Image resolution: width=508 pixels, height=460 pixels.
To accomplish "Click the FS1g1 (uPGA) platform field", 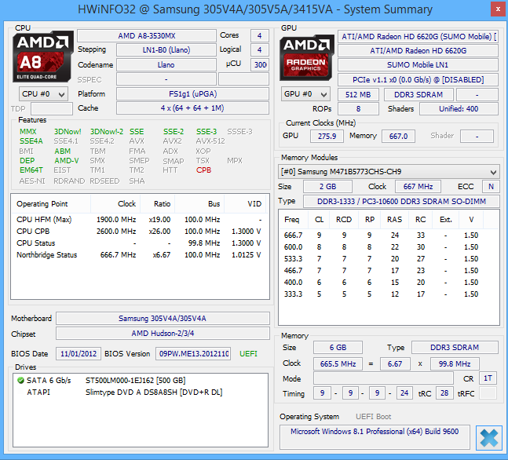I will pyautogui.click(x=192, y=94).
